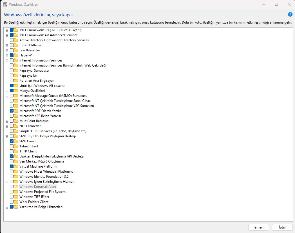Enable Active Directory Lightweight Directory Services checkbox
Screen dimensions: 295x233
point(12,40)
